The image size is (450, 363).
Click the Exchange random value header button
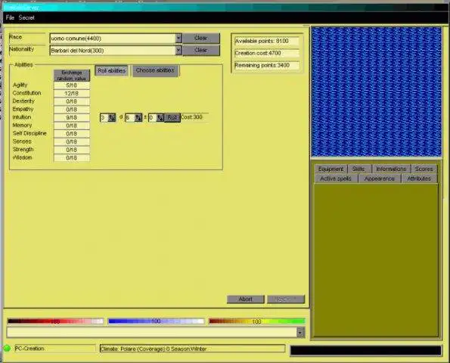(72, 76)
